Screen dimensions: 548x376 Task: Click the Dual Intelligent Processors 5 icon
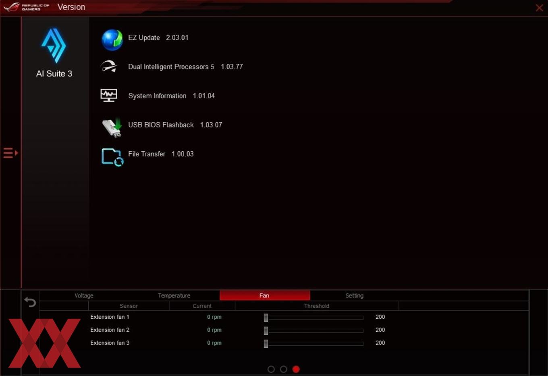(109, 67)
